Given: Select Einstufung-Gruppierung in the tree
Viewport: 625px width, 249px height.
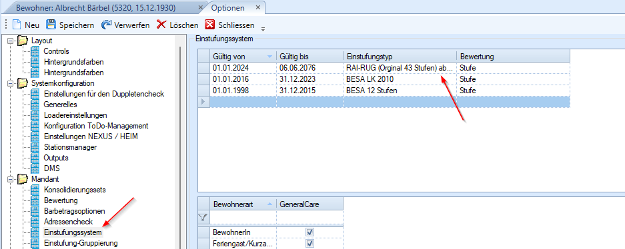Looking at the screenshot, I should click(x=81, y=242).
